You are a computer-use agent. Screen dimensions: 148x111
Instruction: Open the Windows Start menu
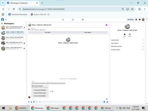point(4,108)
